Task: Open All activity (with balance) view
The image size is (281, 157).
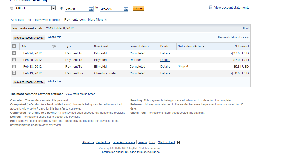Action: (44, 20)
